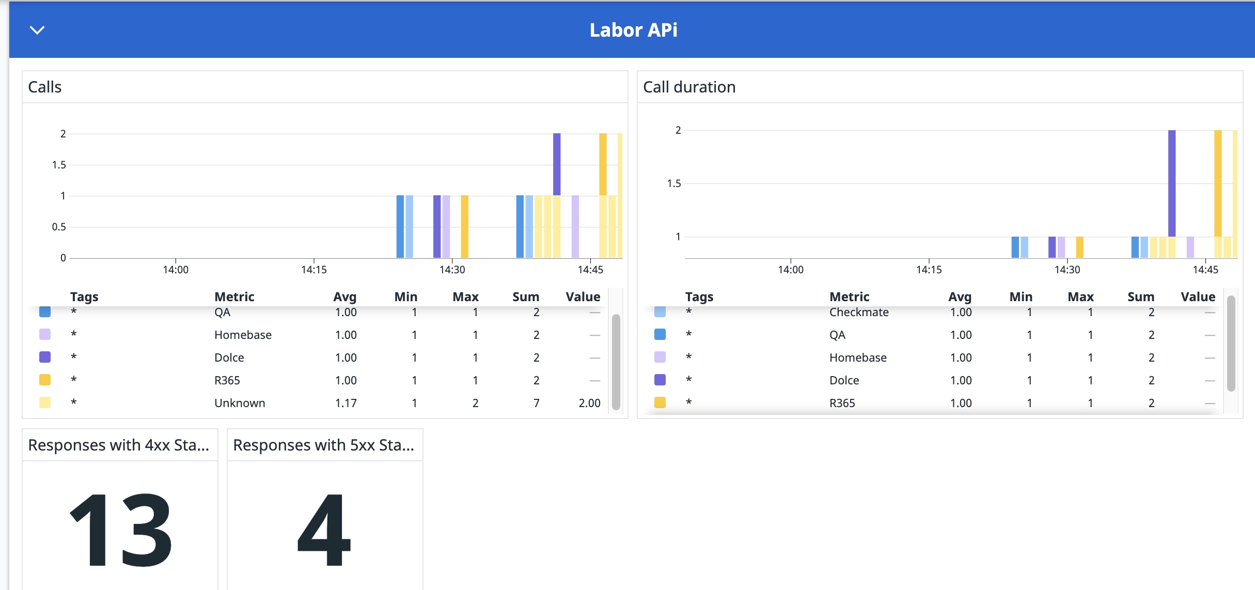This screenshot has width=1255, height=590.
Task: Sort Calls legend by Sum column
Action: pos(526,297)
